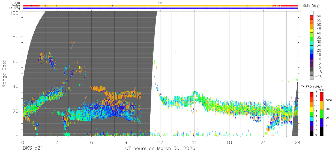
Task: Click NOISE colorbar label 100
Action: [327, 118]
